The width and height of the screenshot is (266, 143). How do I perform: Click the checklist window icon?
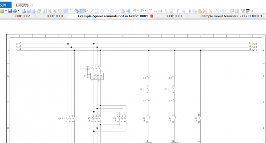pos(237,11)
